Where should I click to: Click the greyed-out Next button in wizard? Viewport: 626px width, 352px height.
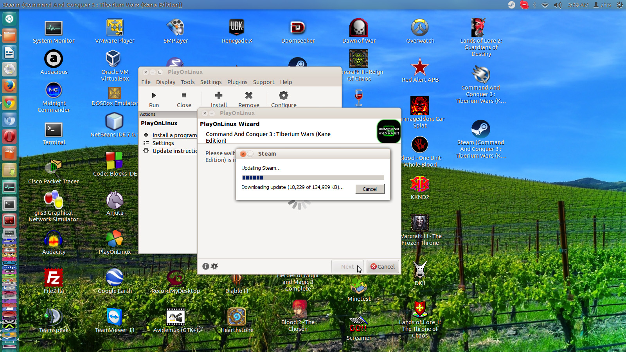point(347,267)
